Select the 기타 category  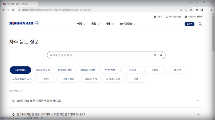click(x=136, y=79)
